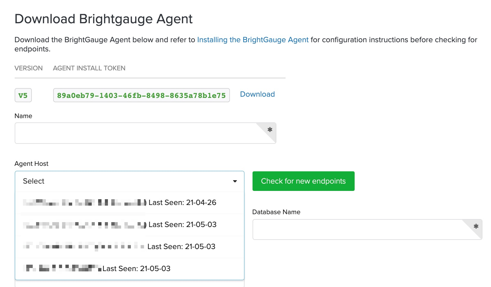Click the Download Brightgauge Agent heading

click(x=104, y=19)
